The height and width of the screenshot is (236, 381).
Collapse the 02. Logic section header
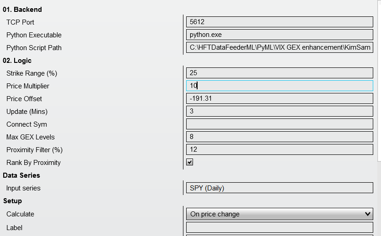pyautogui.click(x=17, y=60)
